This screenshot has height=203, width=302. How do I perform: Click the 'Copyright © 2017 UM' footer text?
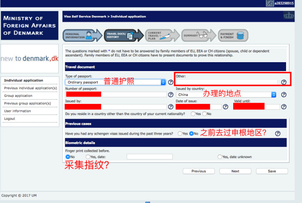pyautogui.click(x=19, y=195)
